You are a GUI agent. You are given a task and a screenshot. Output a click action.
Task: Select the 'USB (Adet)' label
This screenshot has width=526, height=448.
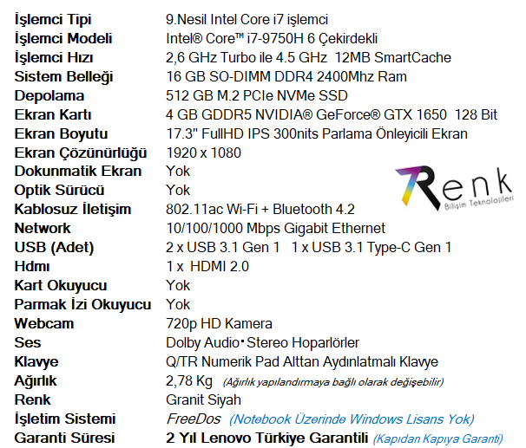54,248
